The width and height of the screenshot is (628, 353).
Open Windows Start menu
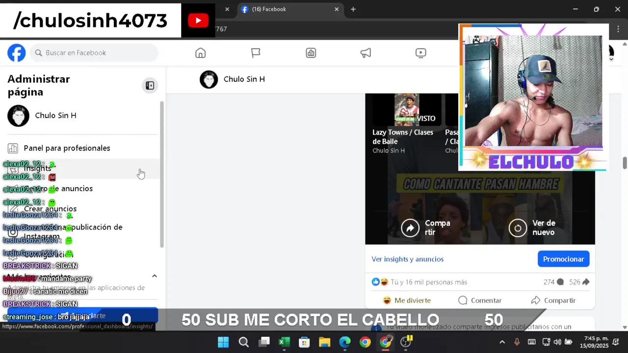pyautogui.click(x=223, y=342)
